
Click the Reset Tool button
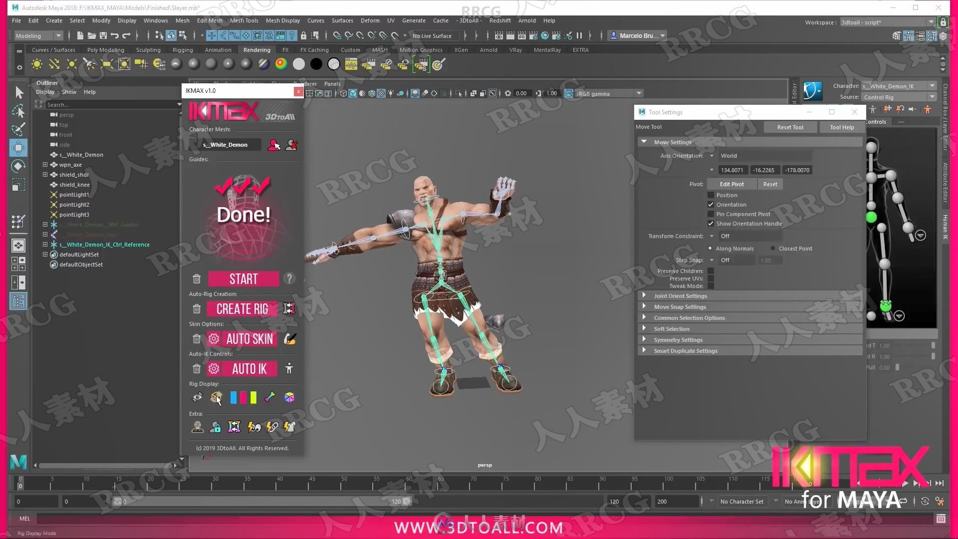(790, 127)
